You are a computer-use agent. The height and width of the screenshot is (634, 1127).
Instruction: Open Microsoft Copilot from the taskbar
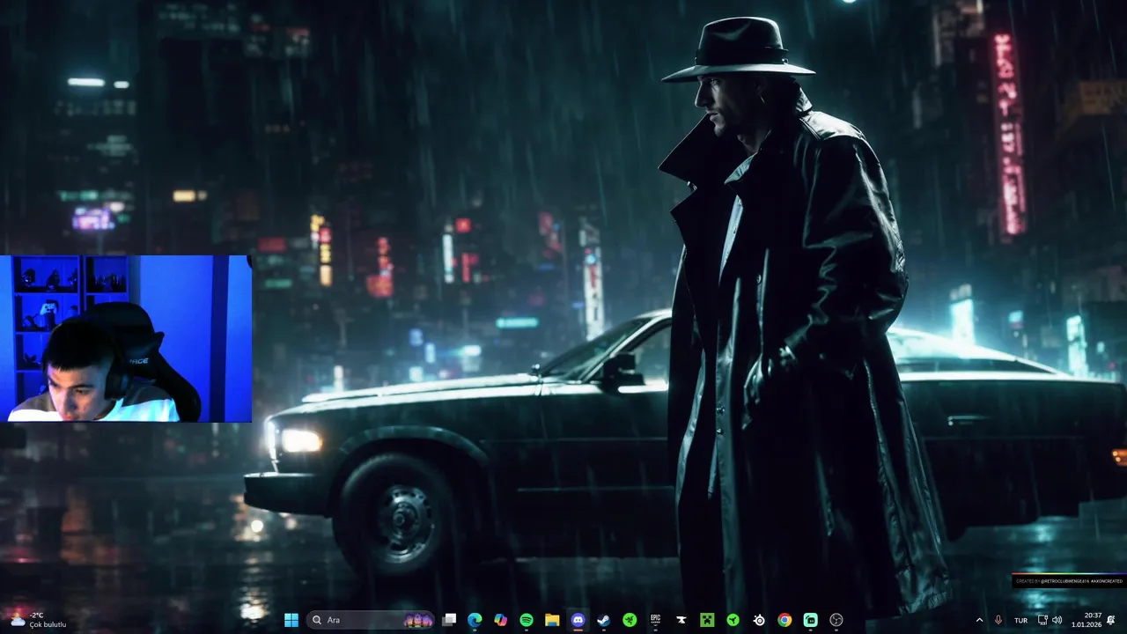pos(500,620)
